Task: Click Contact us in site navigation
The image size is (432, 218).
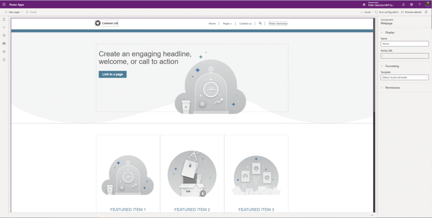Action: click(x=245, y=24)
